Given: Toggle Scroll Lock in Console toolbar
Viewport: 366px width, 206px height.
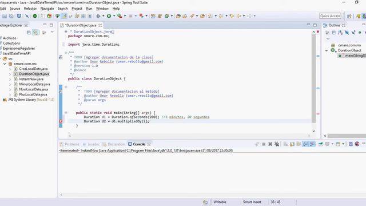Looking at the screenshot, I should coord(292,144).
